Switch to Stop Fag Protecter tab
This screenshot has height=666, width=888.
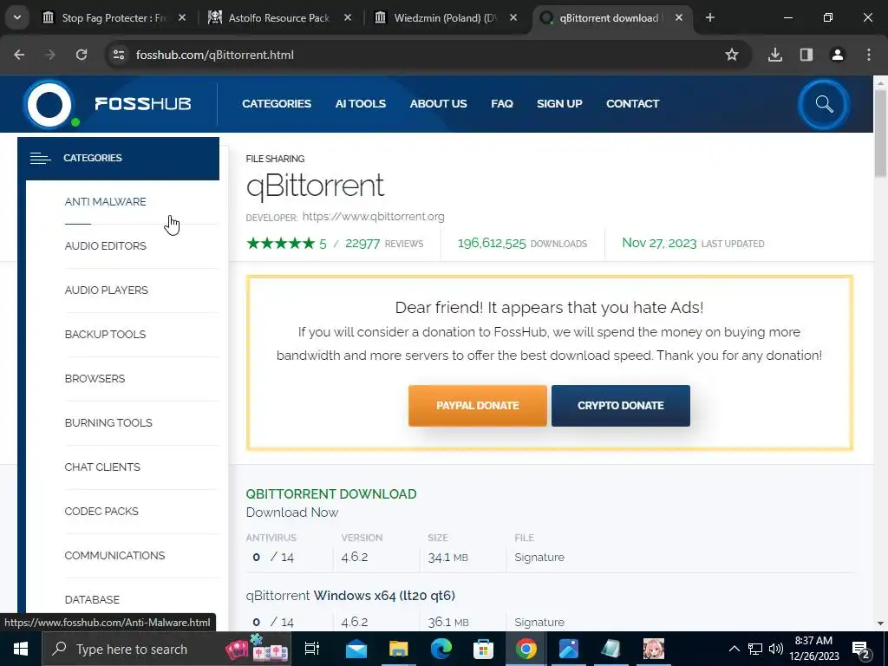pos(114,17)
